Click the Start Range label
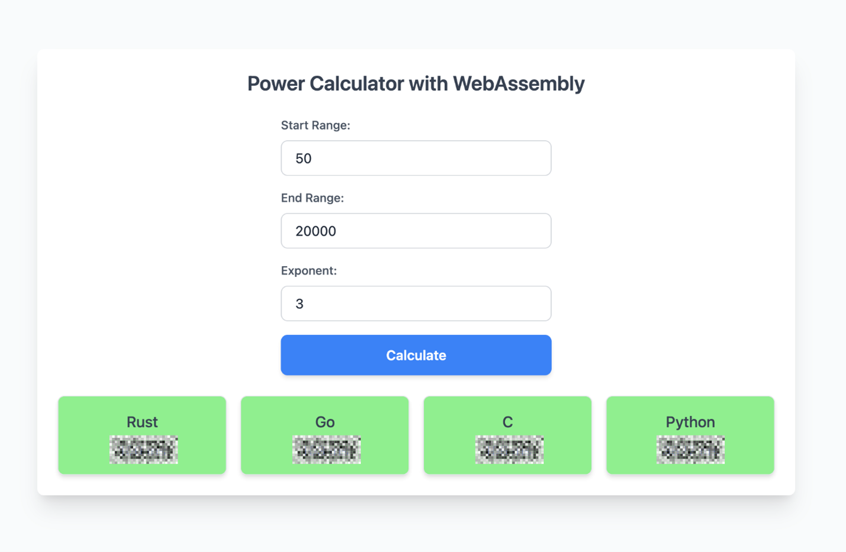The height and width of the screenshot is (552, 846). point(316,125)
